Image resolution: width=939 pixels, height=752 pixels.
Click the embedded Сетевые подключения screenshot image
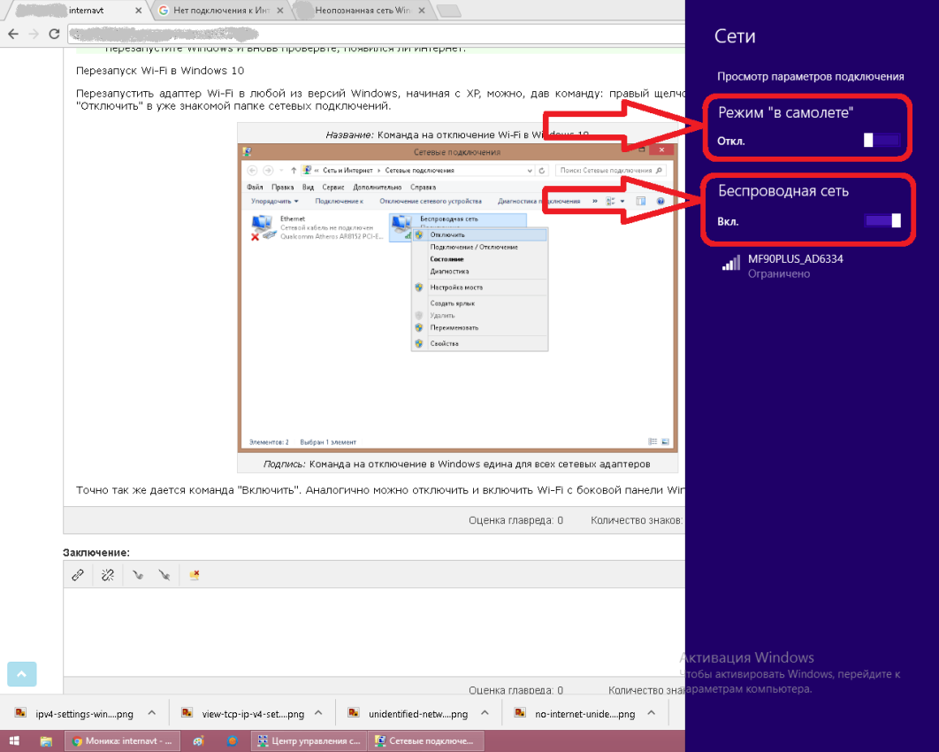tap(457, 298)
